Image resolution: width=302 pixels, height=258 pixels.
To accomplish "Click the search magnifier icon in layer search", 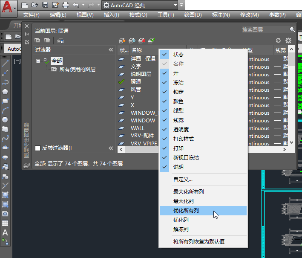I will coord(292,29).
